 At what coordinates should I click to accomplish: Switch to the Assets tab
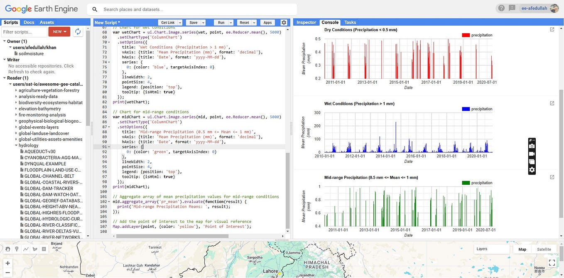(x=47, y=22)
